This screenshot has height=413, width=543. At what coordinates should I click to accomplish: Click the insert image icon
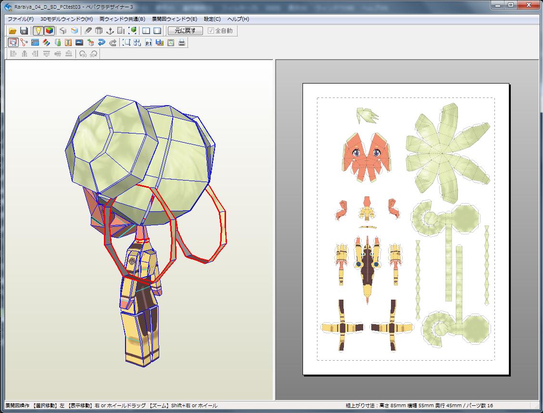coord(79,43)
